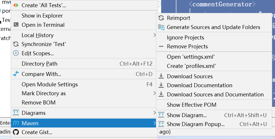
Task: Select Ignore Projects menu entry
Action: pos(185,37)
